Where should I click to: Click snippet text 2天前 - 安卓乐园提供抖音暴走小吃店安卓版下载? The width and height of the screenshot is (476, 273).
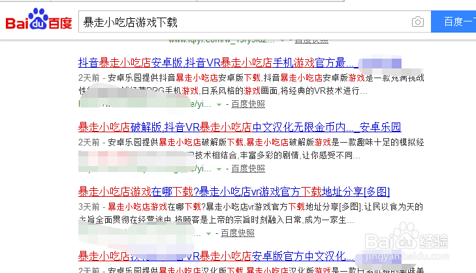click(169, 78)
